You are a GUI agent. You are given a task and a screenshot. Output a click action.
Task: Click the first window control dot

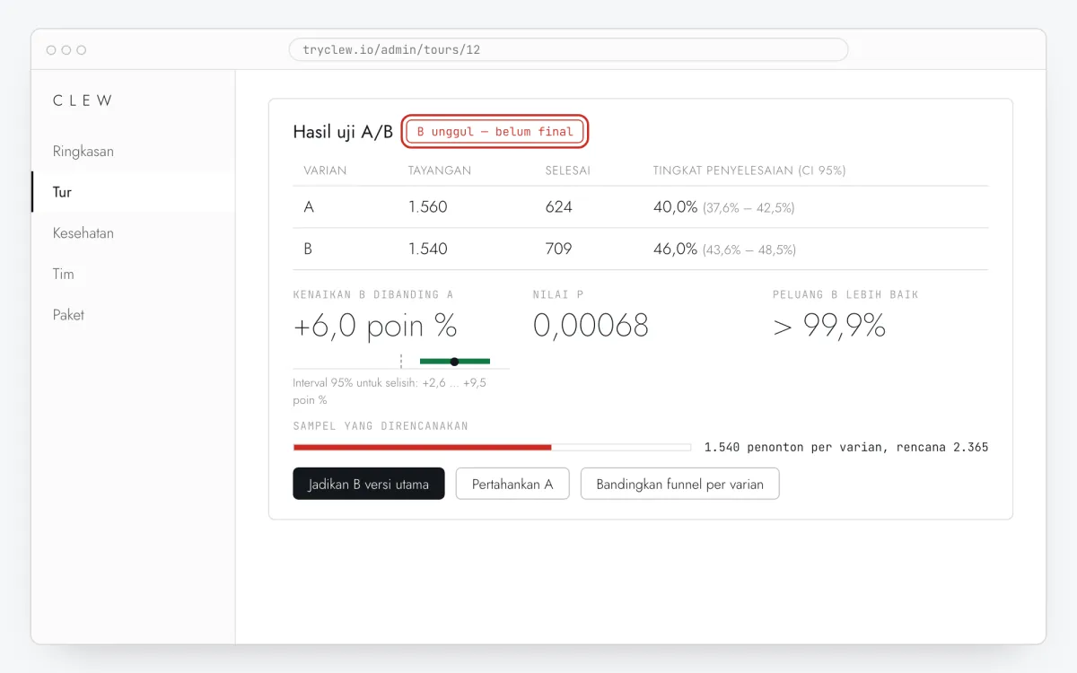coord(51,50)
